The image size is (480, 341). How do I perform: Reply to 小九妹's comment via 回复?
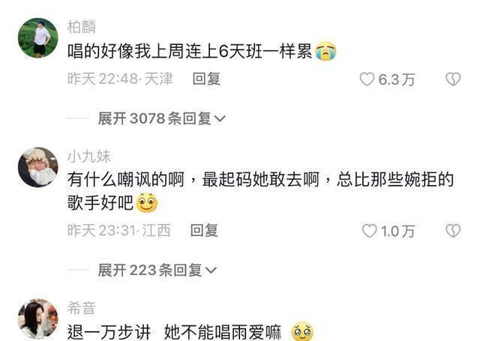tap(204, 231)
